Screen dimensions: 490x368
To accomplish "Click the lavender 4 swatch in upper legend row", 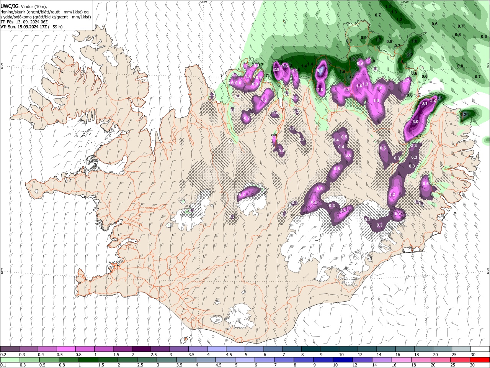I will click(x=216, y=349).
